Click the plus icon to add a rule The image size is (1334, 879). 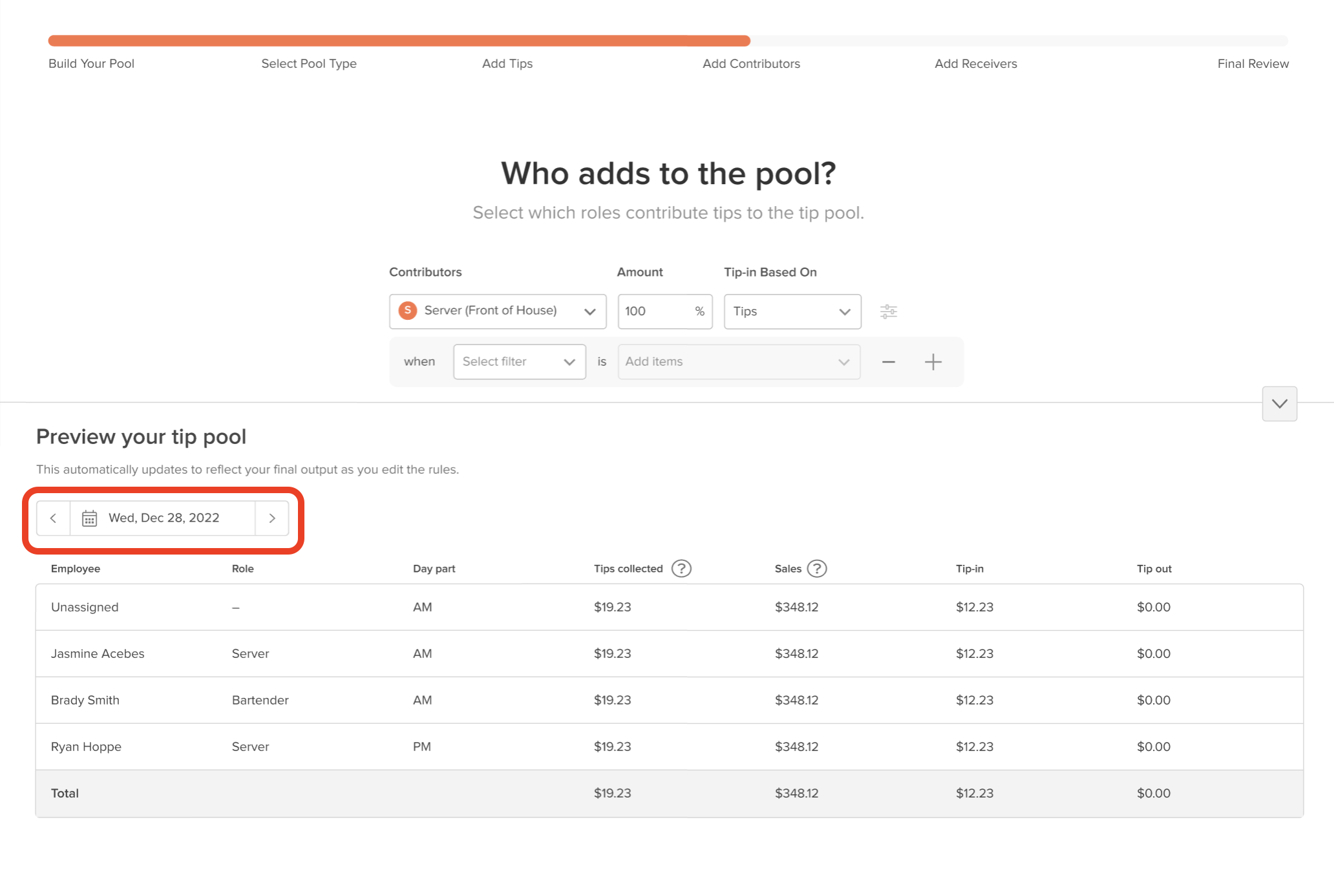pyautogui.click(x=933, y=361)
